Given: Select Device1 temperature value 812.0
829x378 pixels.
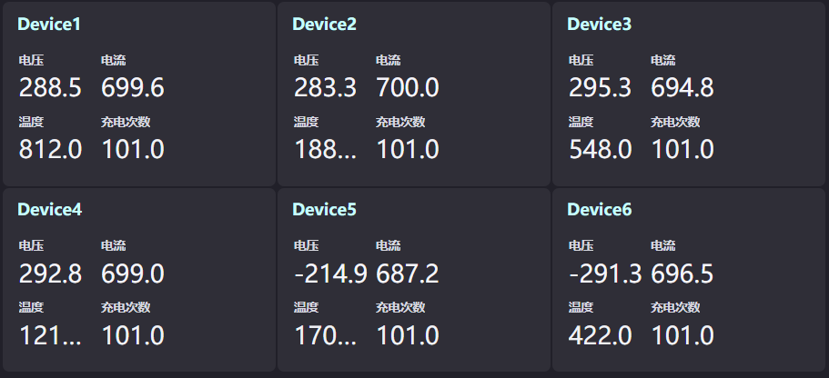Looking at the screenshot, I should coord(50,150).
